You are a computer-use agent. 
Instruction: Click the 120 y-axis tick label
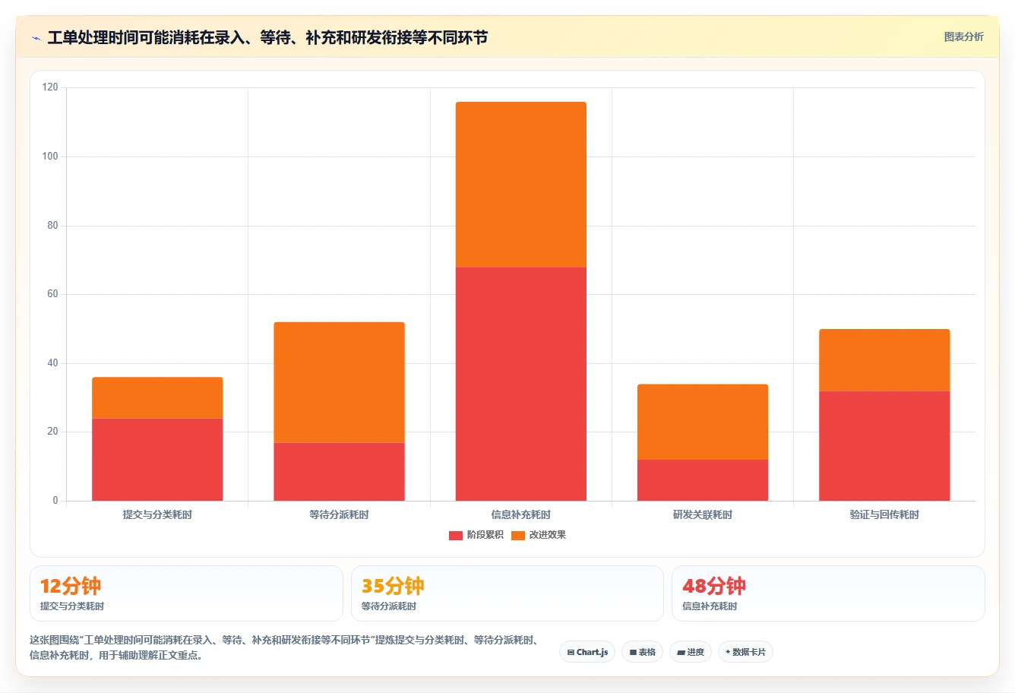[50, 87]
